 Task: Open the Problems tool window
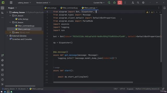pyautogui.click(x=2, y=80)
